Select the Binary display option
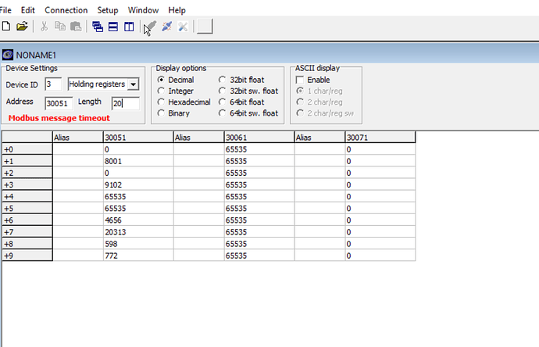Screen dimensions: 539x347 (x=162, y=113)
